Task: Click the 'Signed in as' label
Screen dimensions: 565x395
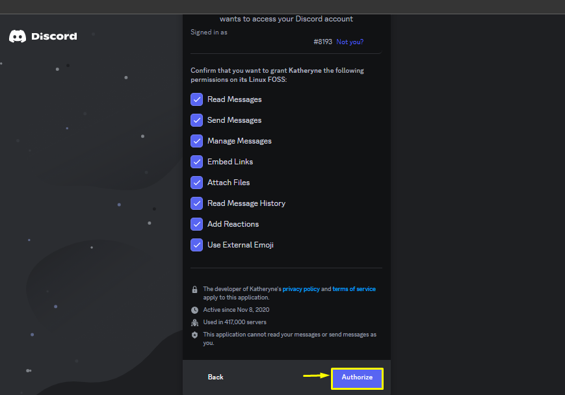Action: 209,32
